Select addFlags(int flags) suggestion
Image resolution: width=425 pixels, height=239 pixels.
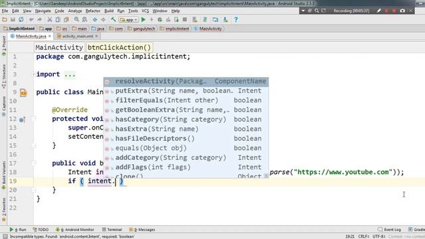[186, 167]
